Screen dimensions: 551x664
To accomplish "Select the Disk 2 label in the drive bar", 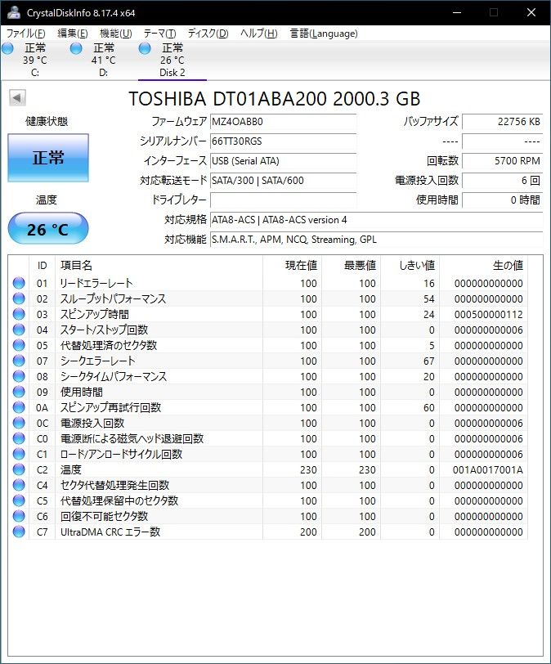I will pos(172,73).
